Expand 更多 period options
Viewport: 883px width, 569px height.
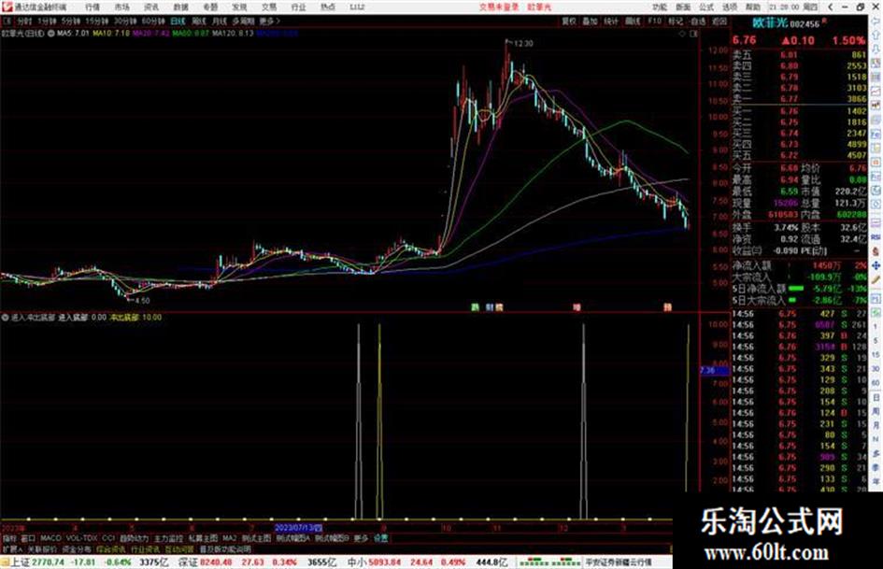[x=269, y=21]
